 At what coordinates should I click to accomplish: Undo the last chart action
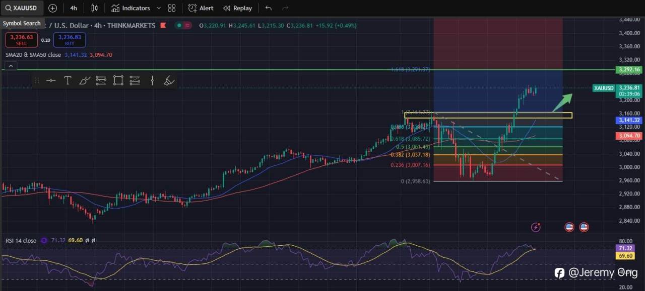(268, 8)
